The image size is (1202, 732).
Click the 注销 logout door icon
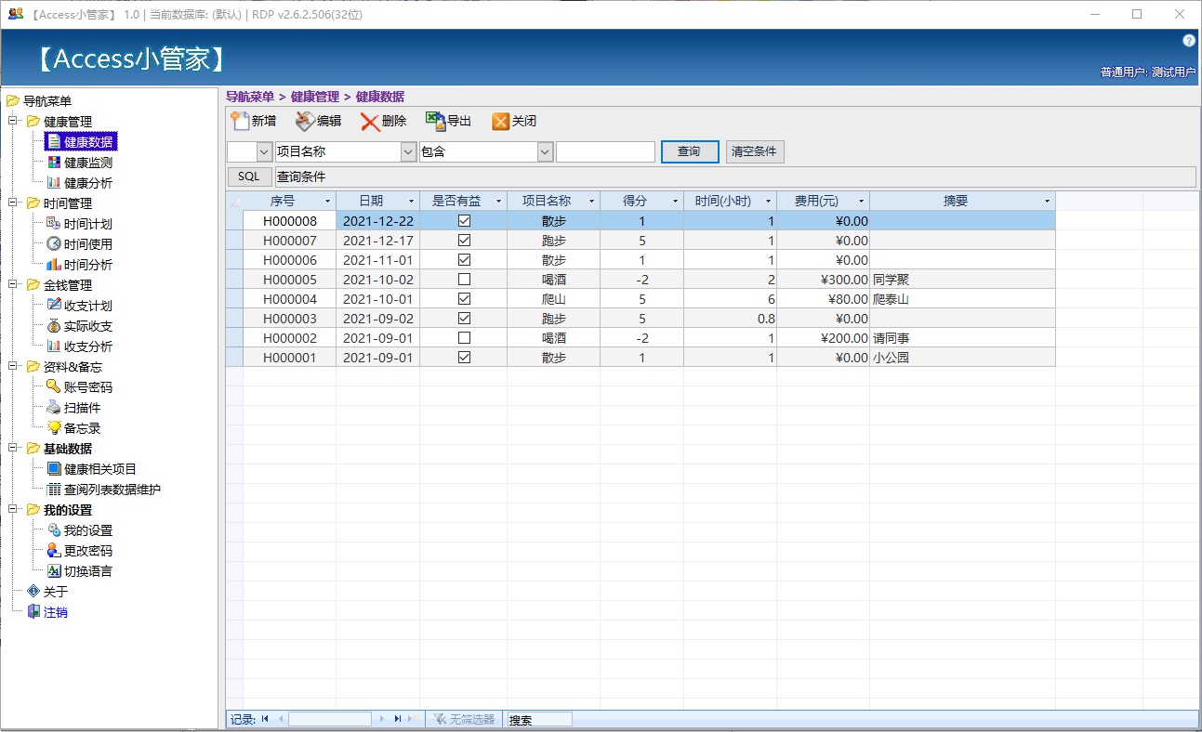[33, 612]
